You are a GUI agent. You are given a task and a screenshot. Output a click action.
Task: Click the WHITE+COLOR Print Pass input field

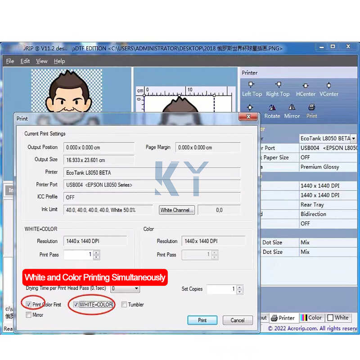77,255
